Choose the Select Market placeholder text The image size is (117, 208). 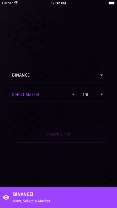tap(26, 94)
